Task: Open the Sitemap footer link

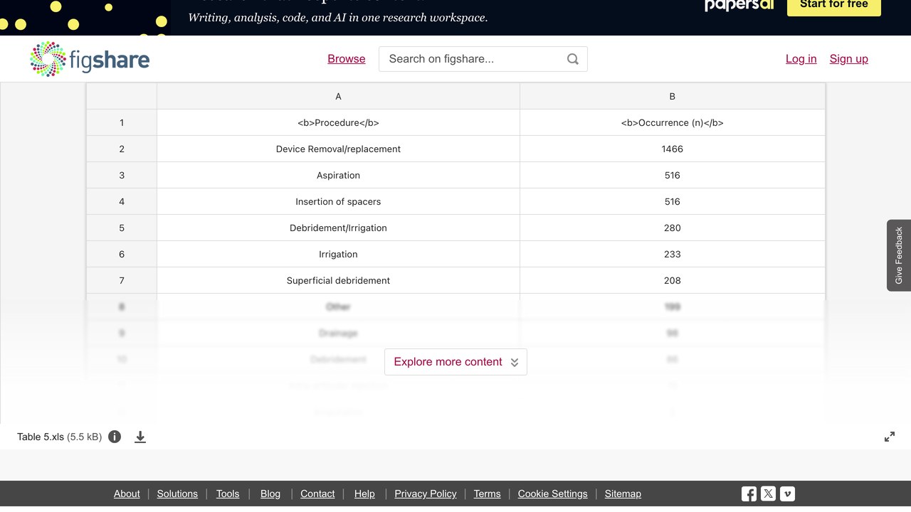Action: point(623,494)
